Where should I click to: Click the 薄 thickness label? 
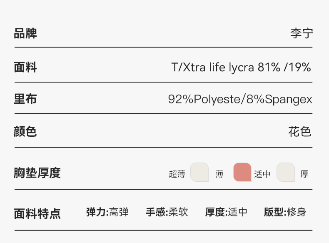tap(219, 174)
